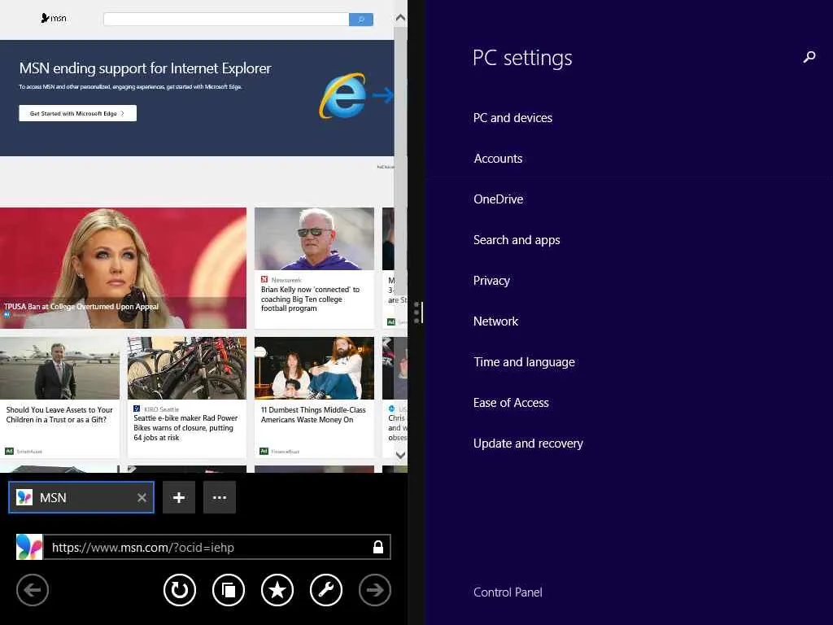Click the lock security icon in address bar
Screen dimensions: 833x625
[378, 547]
